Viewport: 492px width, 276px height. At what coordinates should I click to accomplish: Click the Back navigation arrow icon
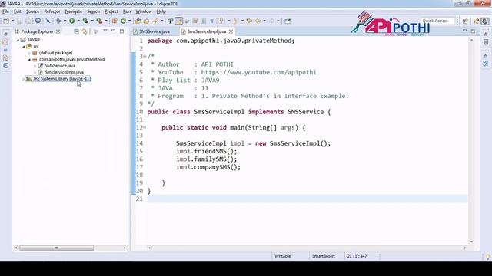pos(258,21)
